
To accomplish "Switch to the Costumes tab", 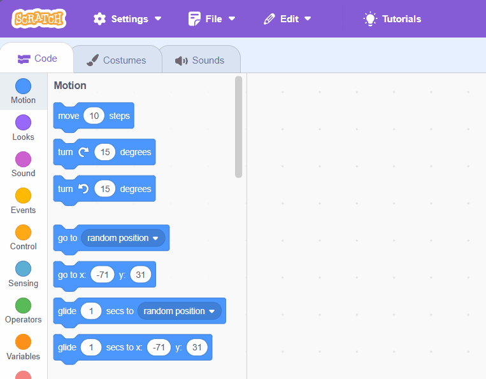I will [117, 60].
